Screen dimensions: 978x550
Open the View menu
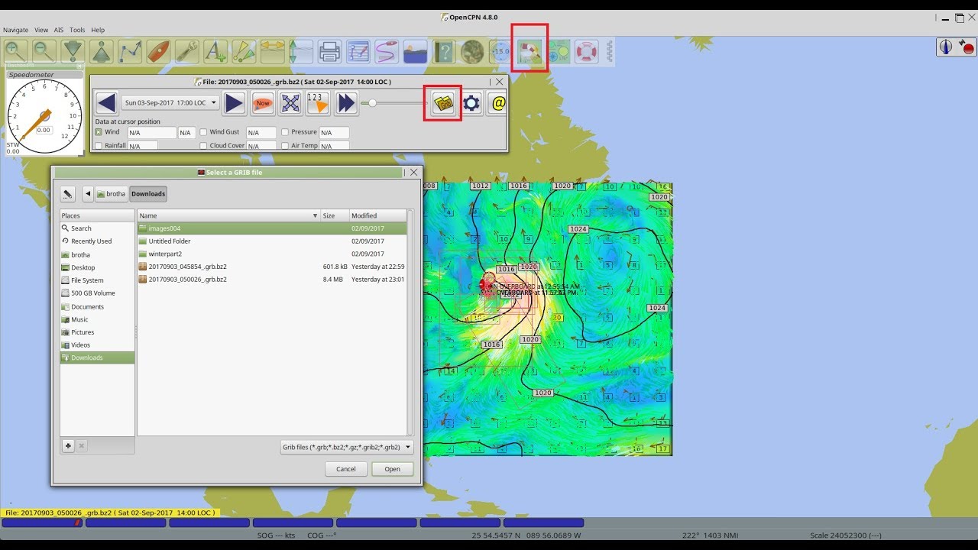click(41, 31)
